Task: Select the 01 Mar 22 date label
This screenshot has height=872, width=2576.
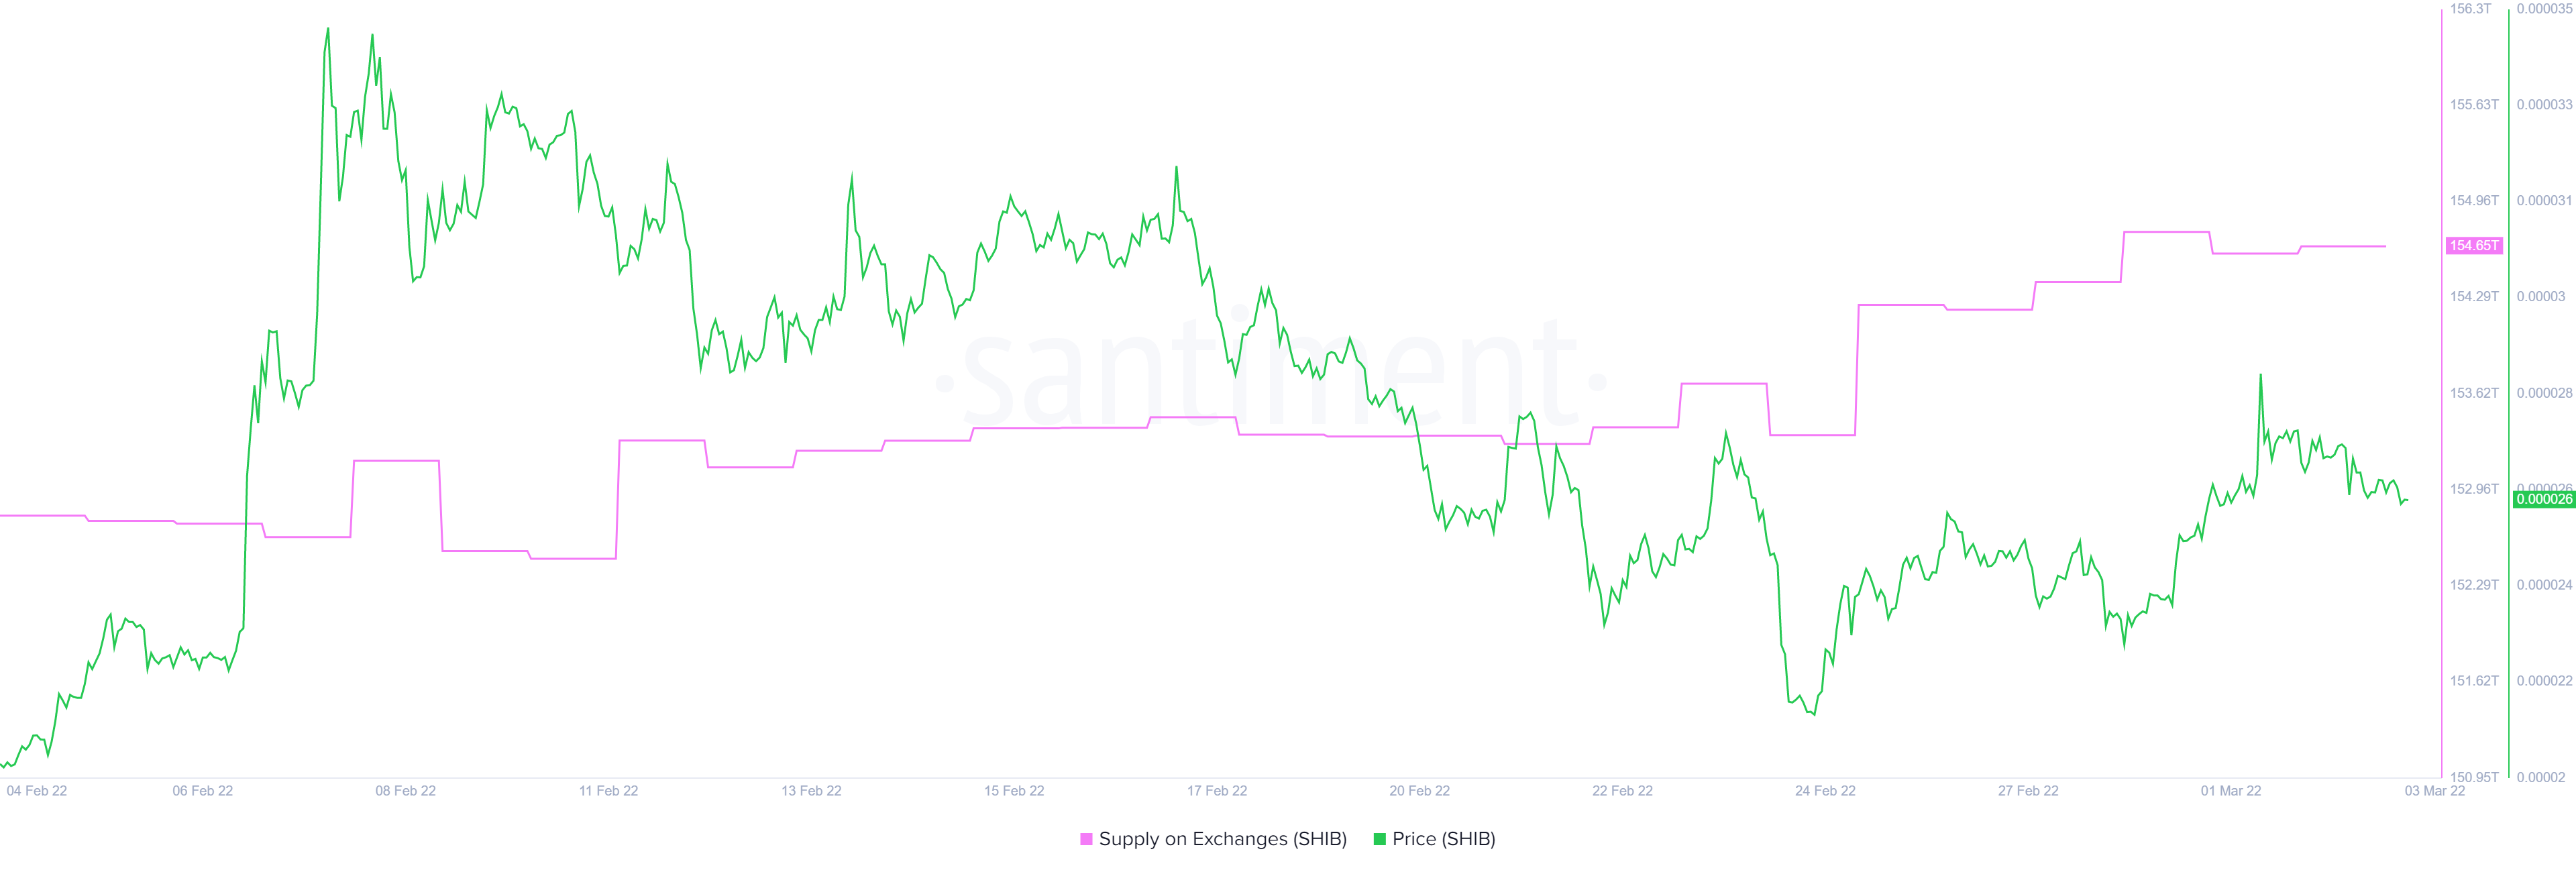Action: coord(2230,791)
